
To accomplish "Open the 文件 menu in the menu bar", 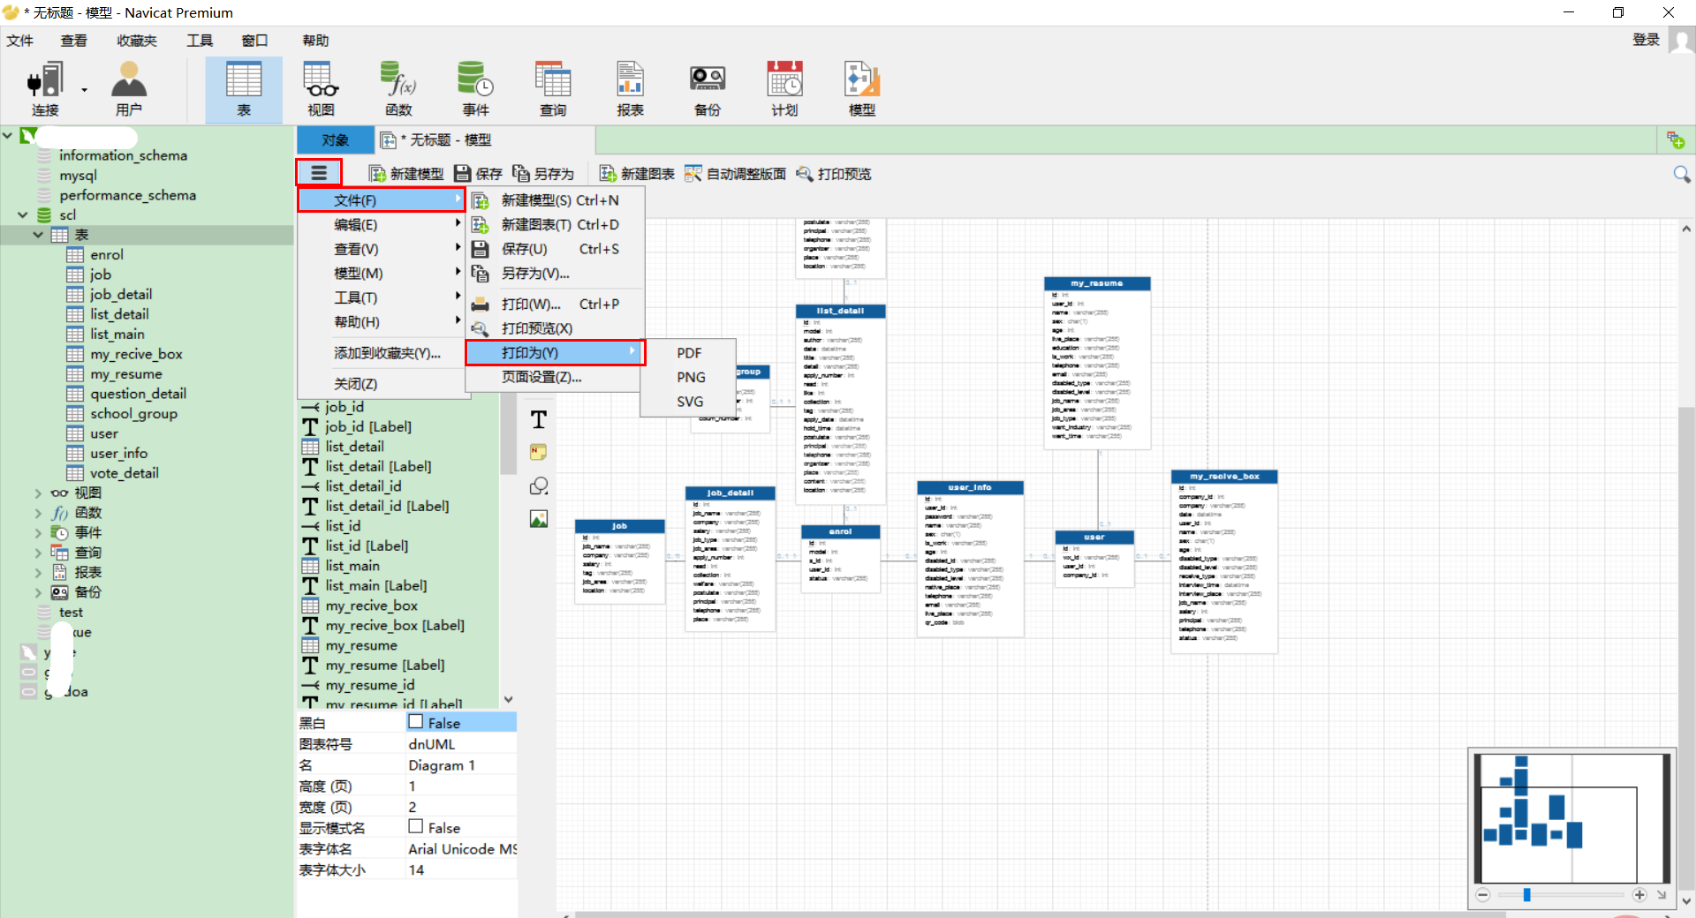I will coord(19,41).
